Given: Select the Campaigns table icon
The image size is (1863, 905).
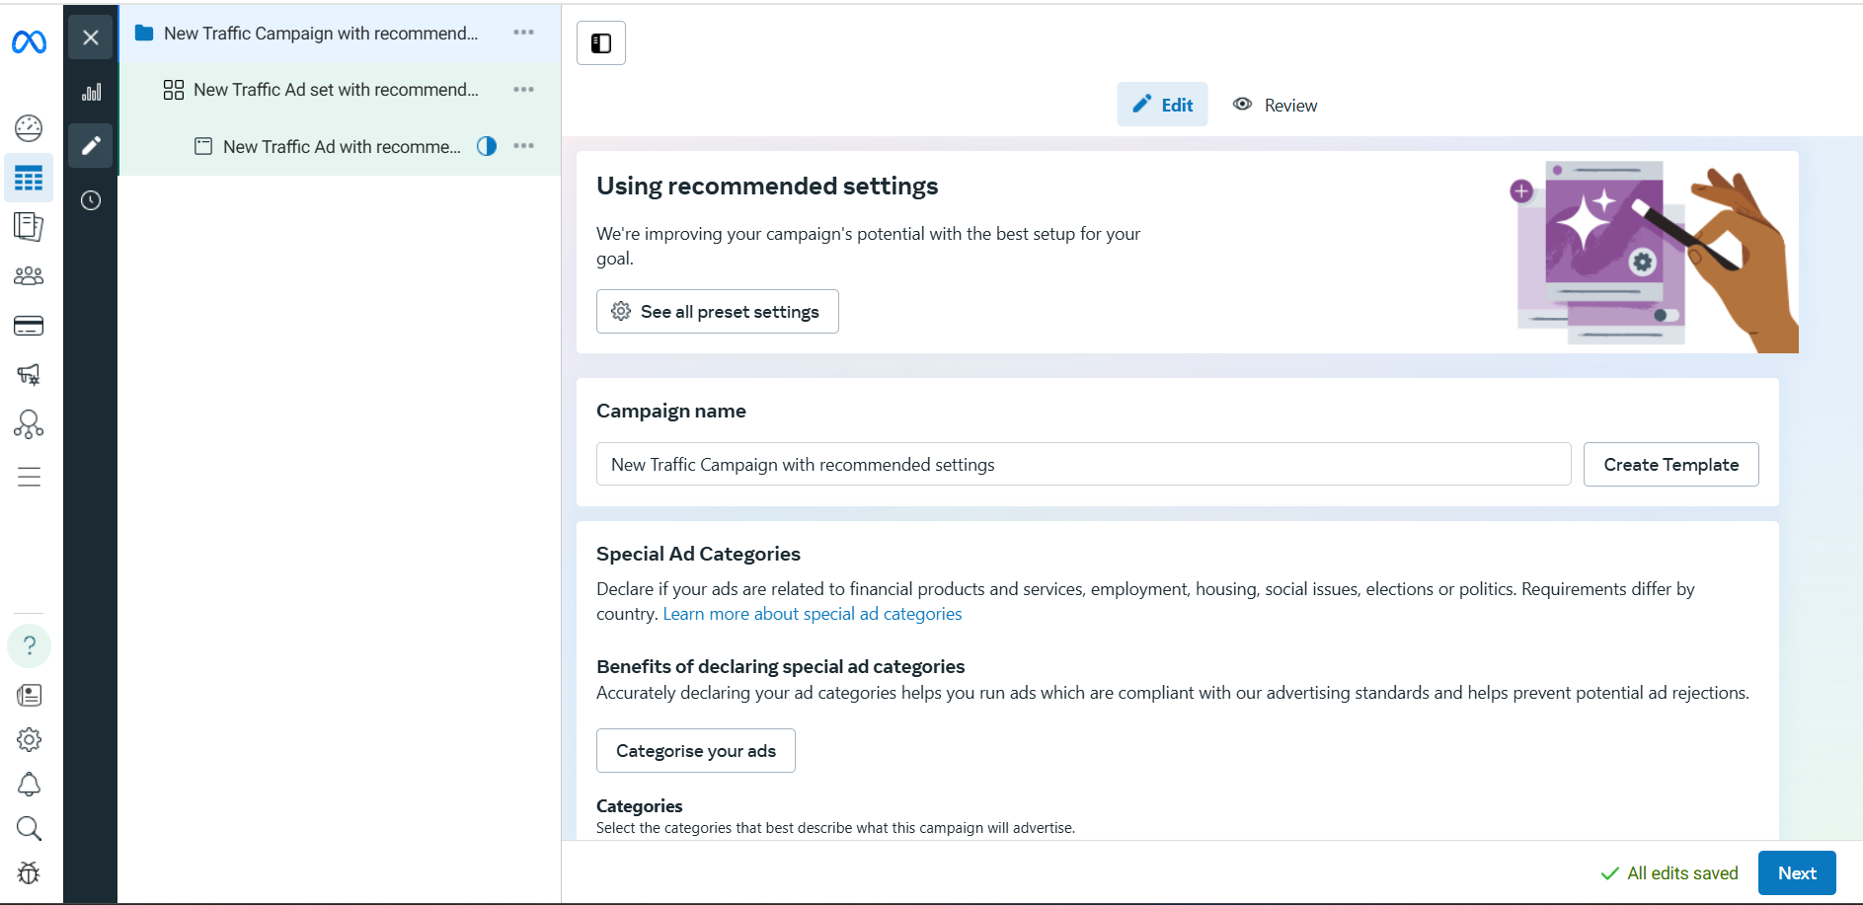Looking at the screenshot, I should (x=29, y=179).
